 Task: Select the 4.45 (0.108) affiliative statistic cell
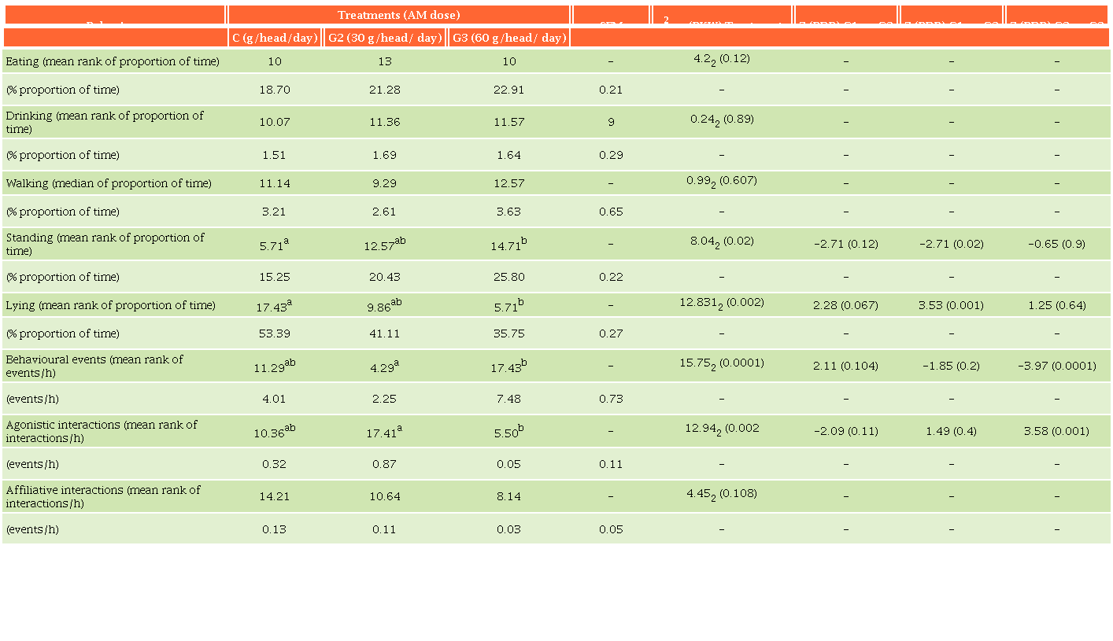[x=722, y=495]
